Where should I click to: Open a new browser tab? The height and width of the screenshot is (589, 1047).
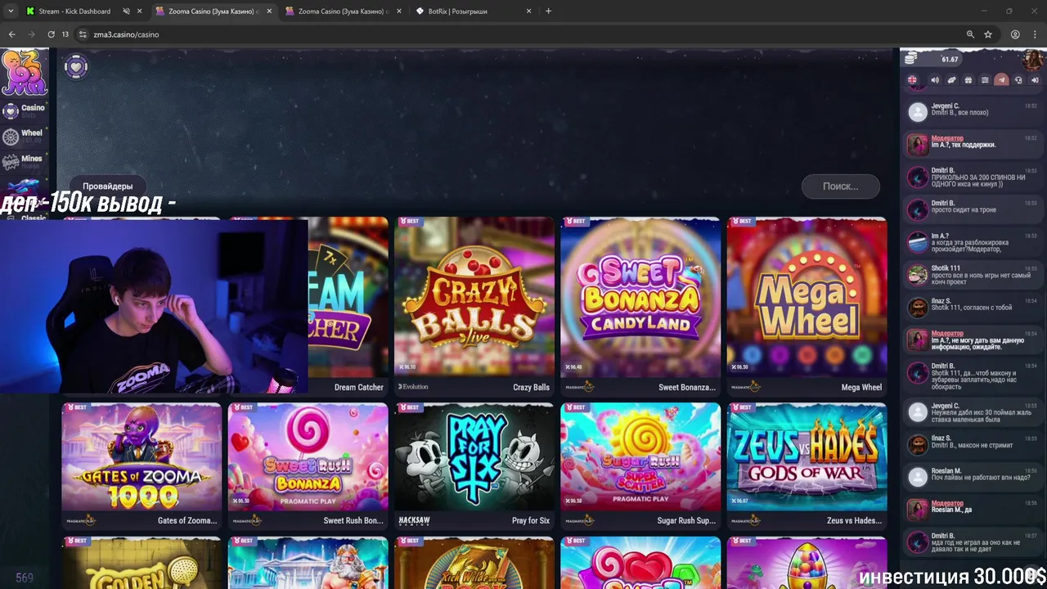click(548, 11)
